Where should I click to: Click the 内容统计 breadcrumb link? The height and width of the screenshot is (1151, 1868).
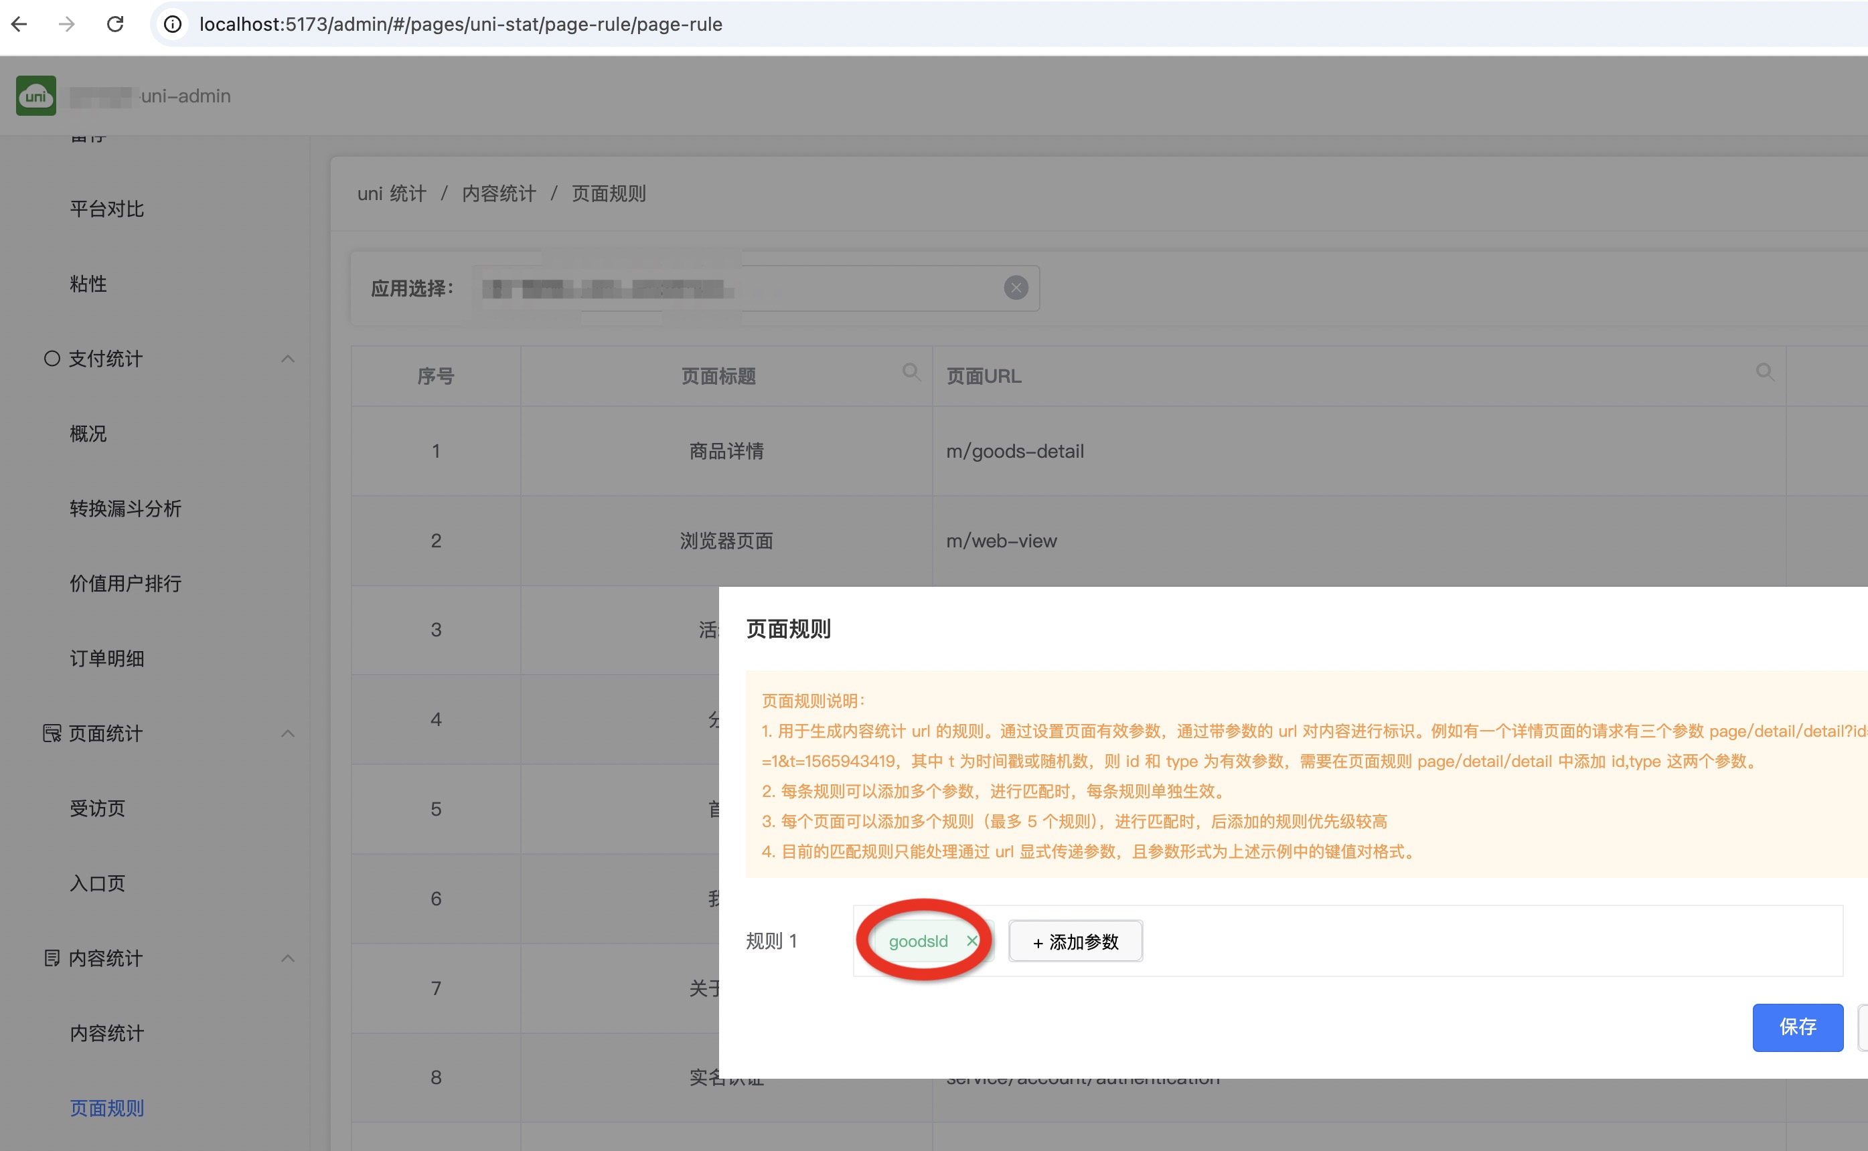pyautogui.click(x=499, y=194)
